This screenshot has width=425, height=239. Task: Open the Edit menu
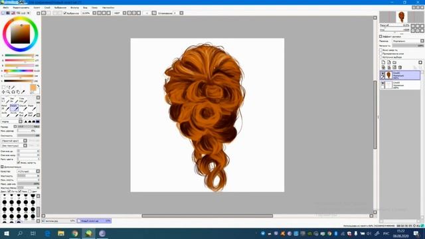tap(21, 7)
